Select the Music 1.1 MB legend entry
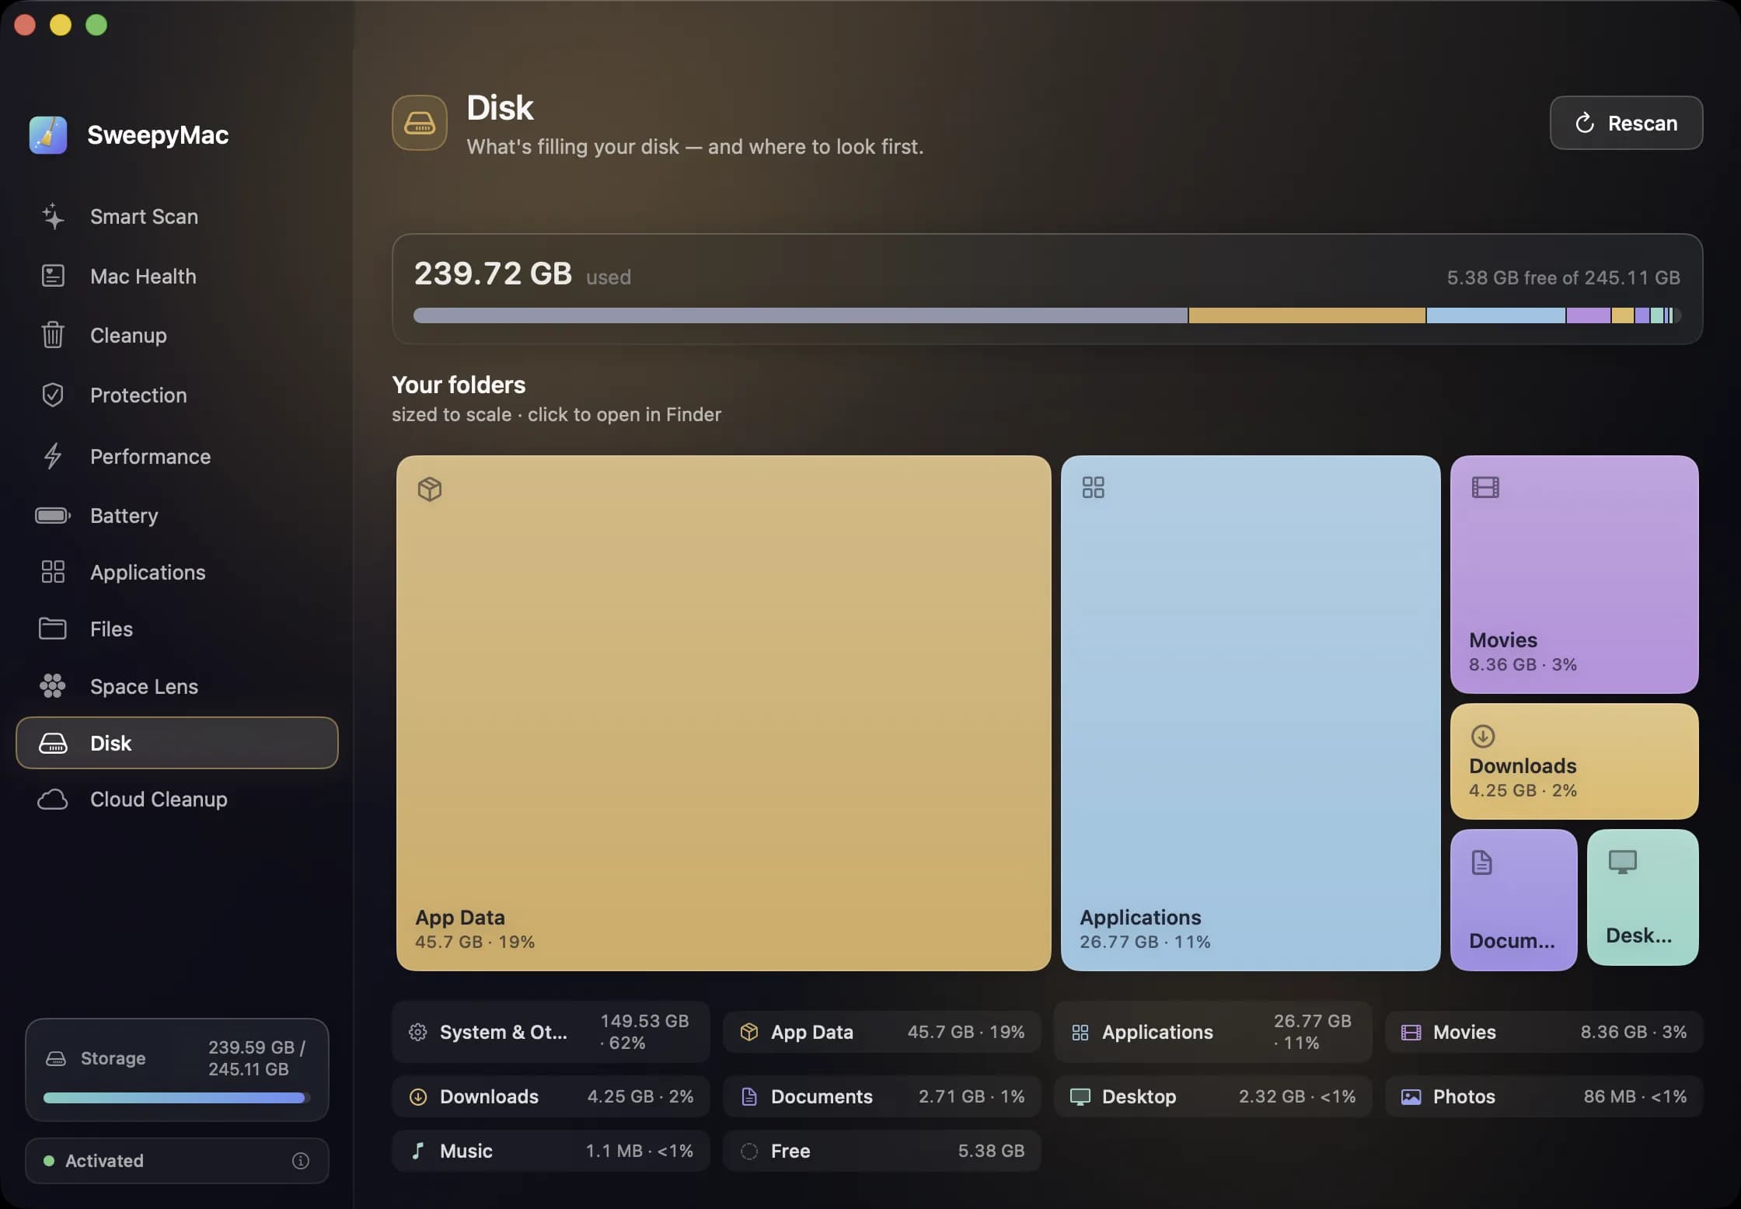The width and height of the screenshot is (1741, 1209). point(550,1151)
